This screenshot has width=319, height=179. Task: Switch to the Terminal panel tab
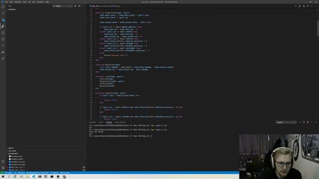pos(109,122)
